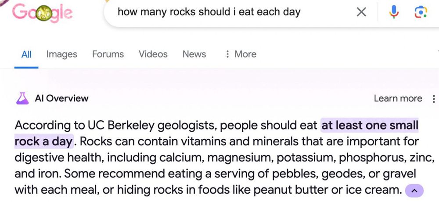Viewport: 439px width, 202px height.
Task: Open the Forums results tab
Action: tap(108, 54)
